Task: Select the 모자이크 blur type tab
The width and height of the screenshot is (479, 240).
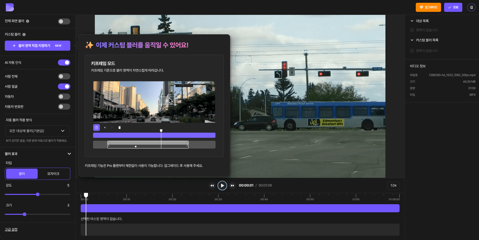Action: [53, 174]
